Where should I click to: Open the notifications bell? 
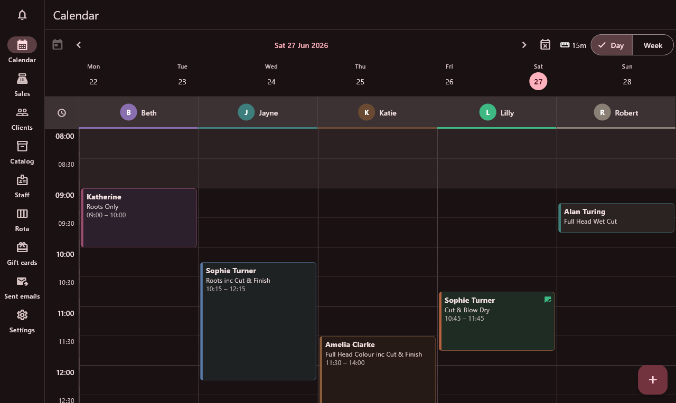22,15
